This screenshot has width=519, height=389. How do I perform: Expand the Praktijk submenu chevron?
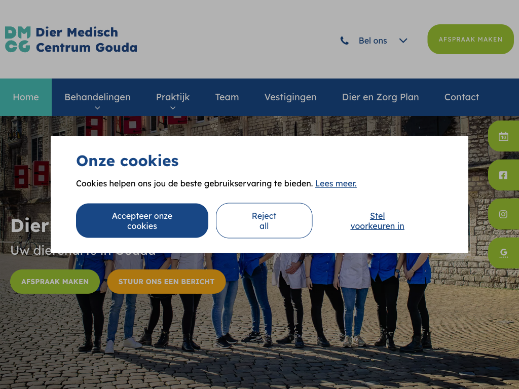[x=173, y=108]
